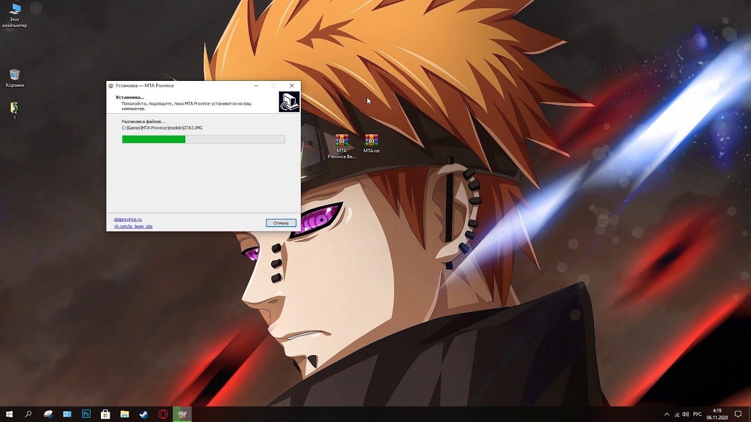Open the vk.com/ls_team_gta link
This screenshot has width=751, height=422.
point(133,226)
